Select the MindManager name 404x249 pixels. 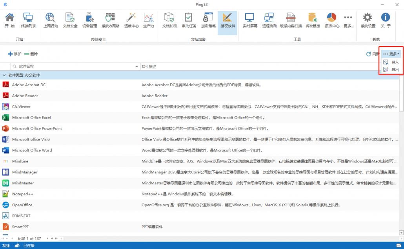coord(25,172)
